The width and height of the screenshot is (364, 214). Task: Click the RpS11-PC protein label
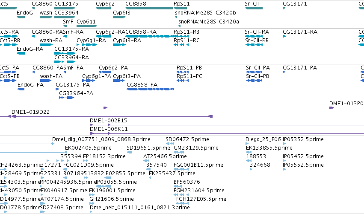tap(189, 76)
